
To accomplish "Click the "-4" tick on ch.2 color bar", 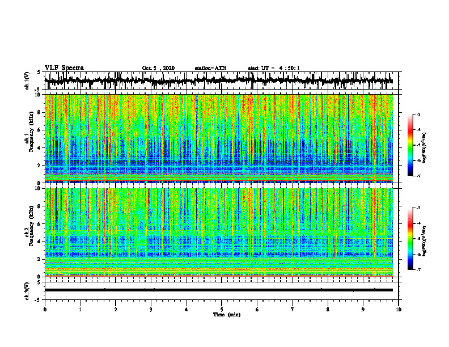I will click(418, 223).
